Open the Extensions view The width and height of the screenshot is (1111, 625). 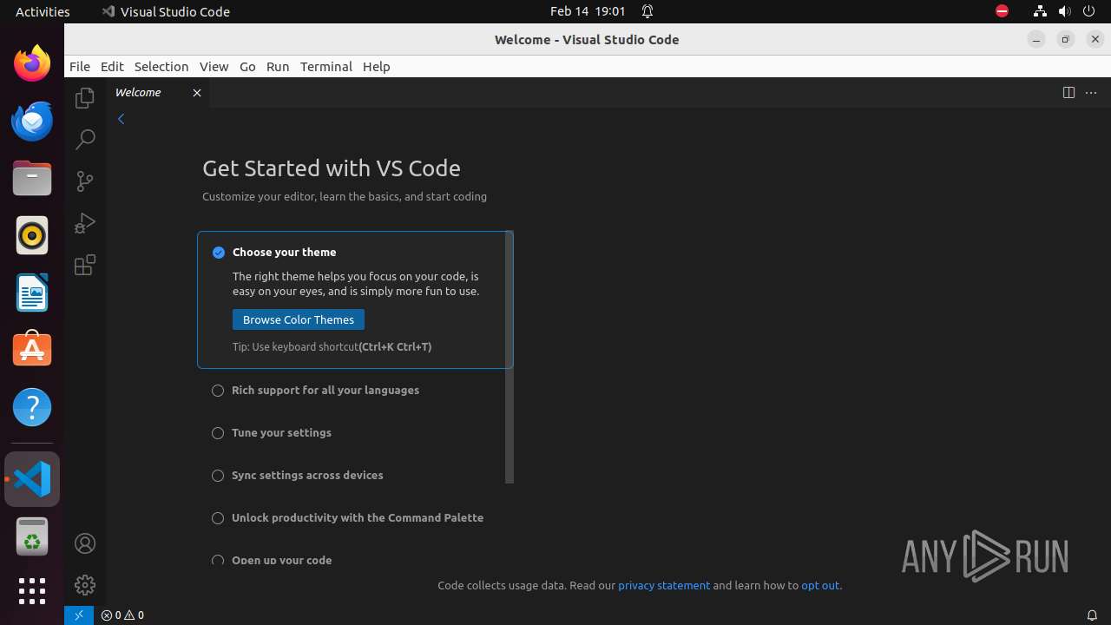85,265
